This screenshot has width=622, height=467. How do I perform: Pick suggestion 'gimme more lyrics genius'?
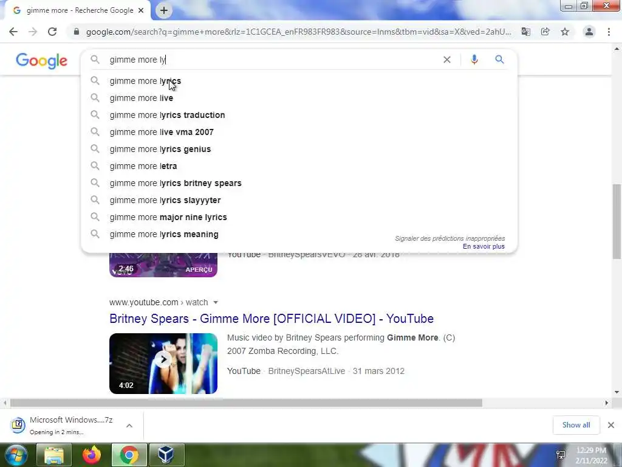pos(299,150)
